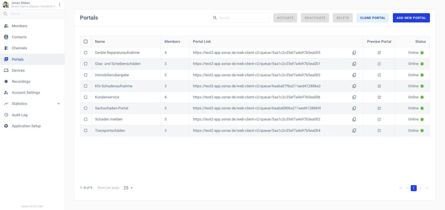The height and width of the screenshot is (210, 445).
Task: Click the sonar v3.52.1-dev version label
Action: click(x=32, y=206)
